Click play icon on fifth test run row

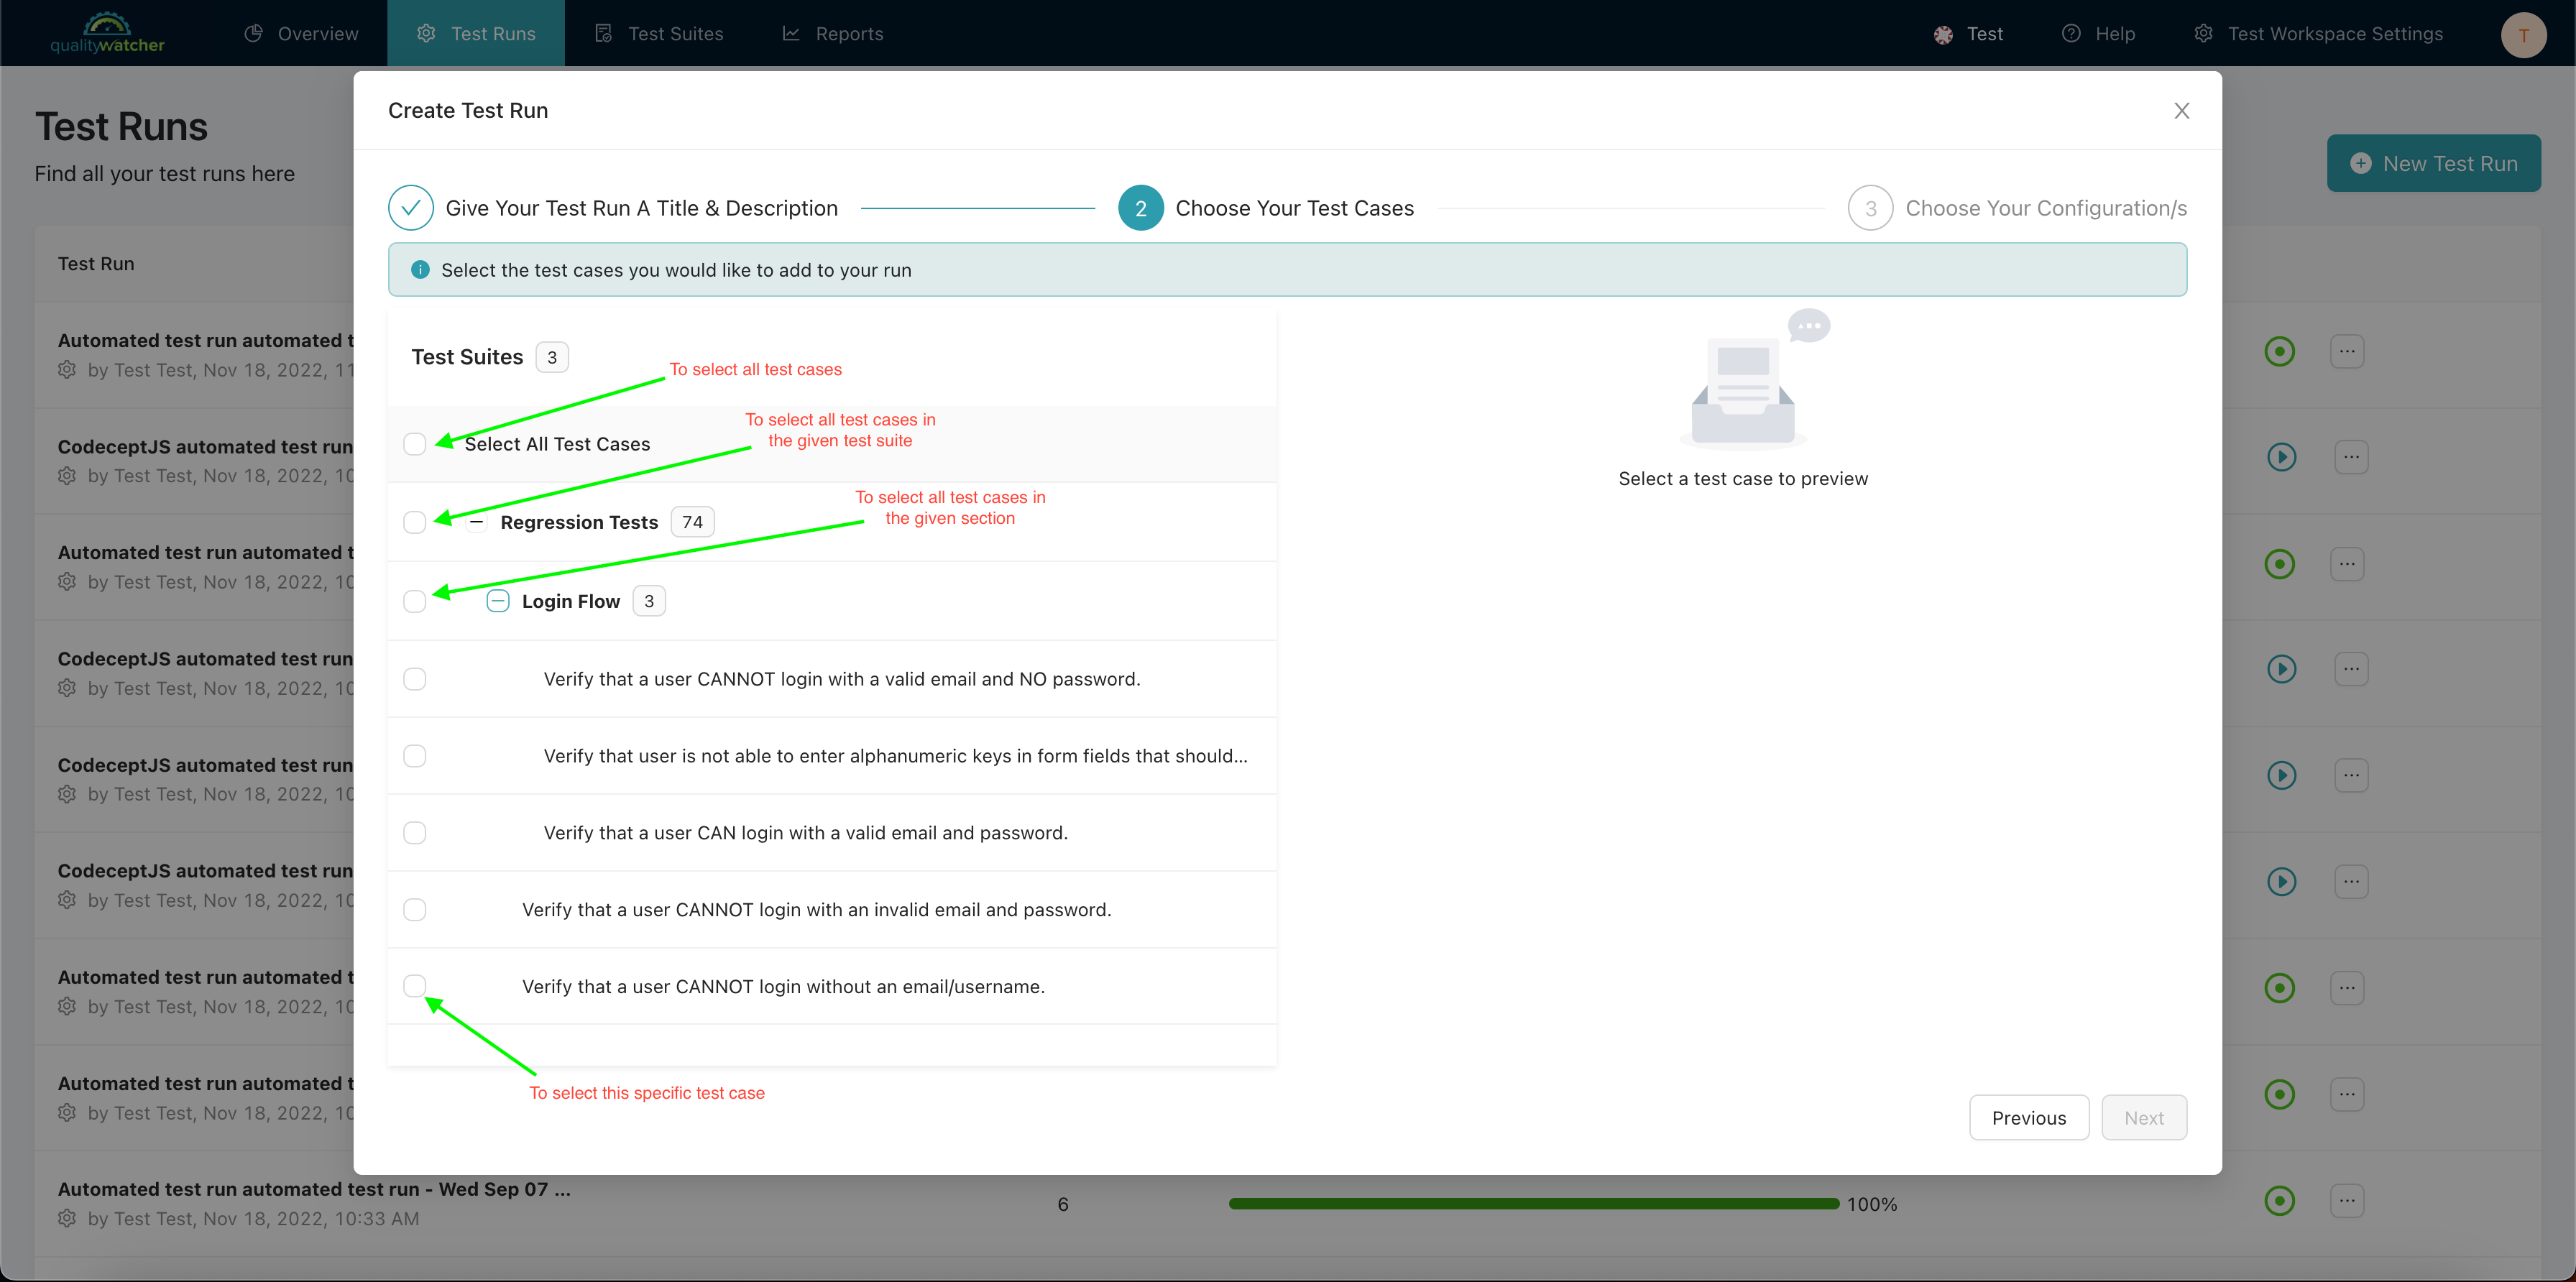click(x=2281, y=775)
